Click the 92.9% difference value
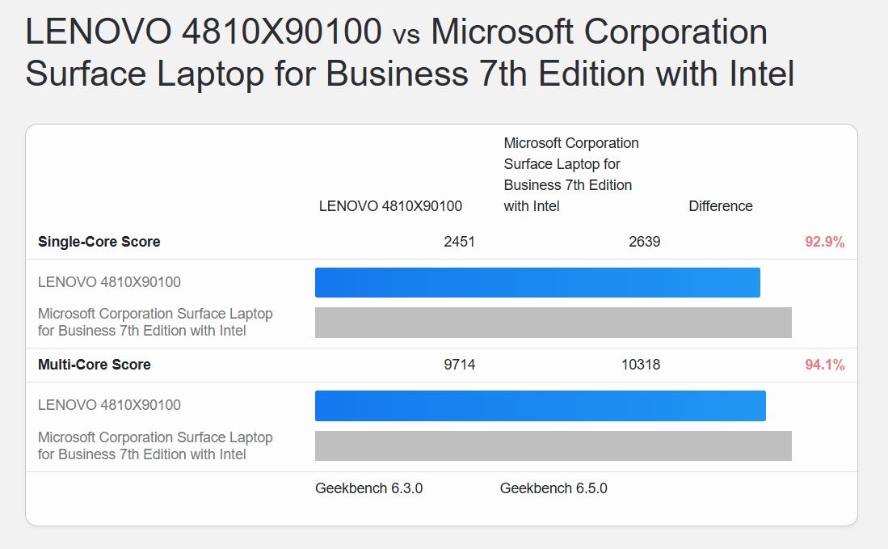The width and height of the screenshot is (888, 549). [x=824, y=242]
